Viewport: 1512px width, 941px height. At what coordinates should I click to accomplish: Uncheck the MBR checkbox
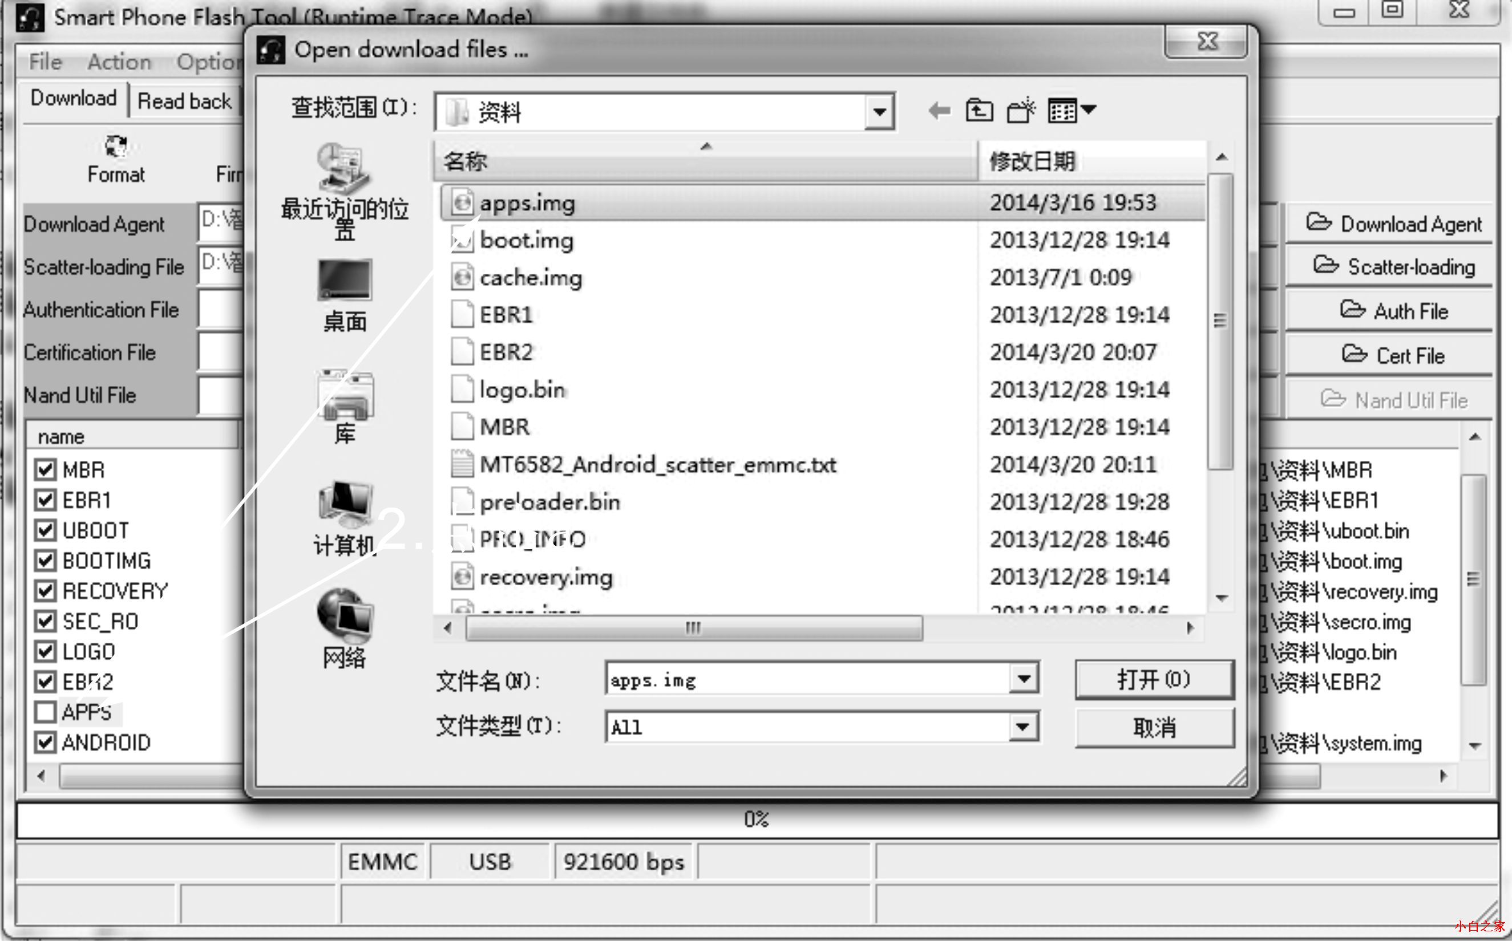[x=45, y=469]
